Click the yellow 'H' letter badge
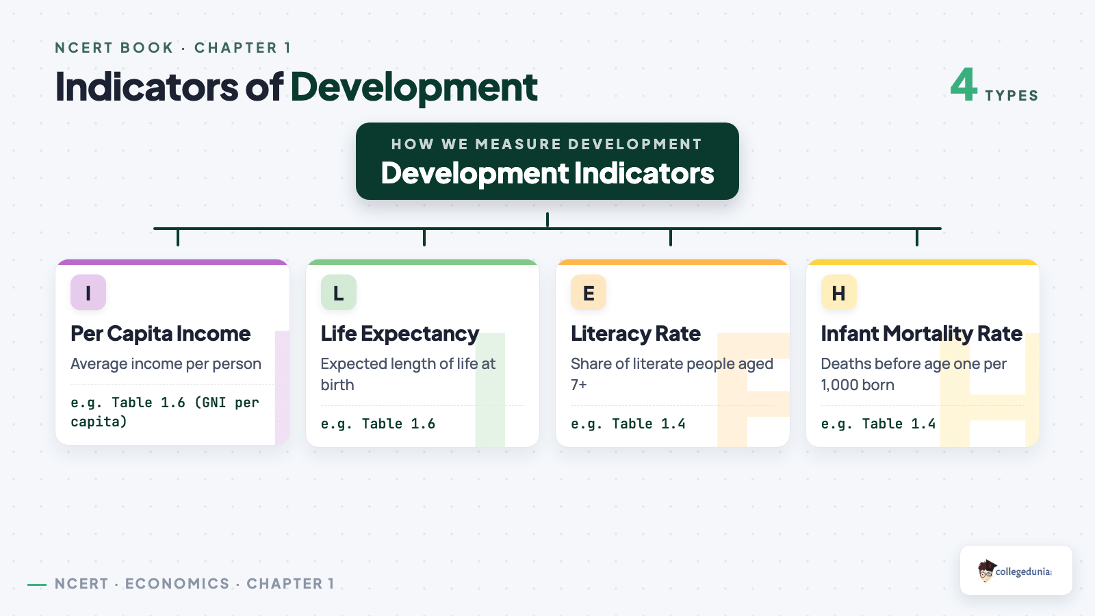This screenshot has height=616, width=1095. click(839, 292)
